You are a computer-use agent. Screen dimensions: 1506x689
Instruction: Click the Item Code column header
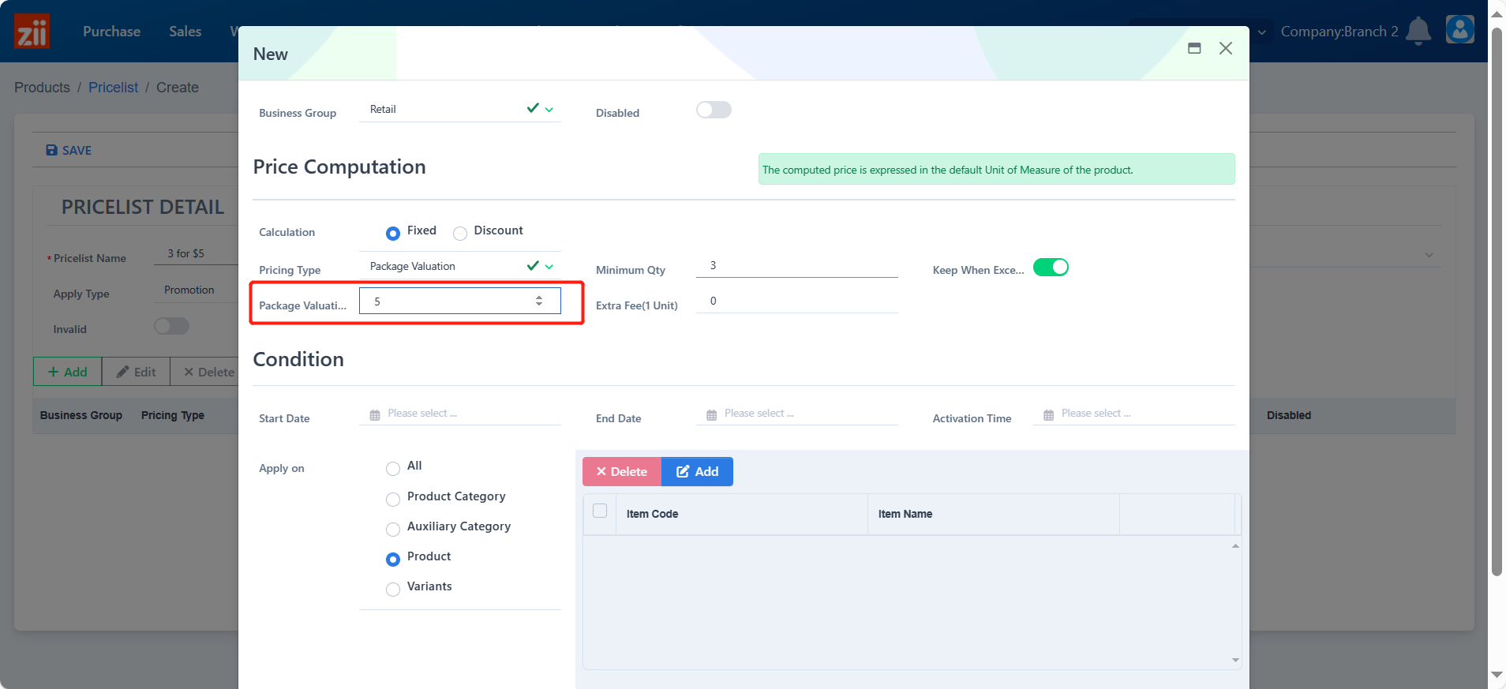(x=741, y=514)
